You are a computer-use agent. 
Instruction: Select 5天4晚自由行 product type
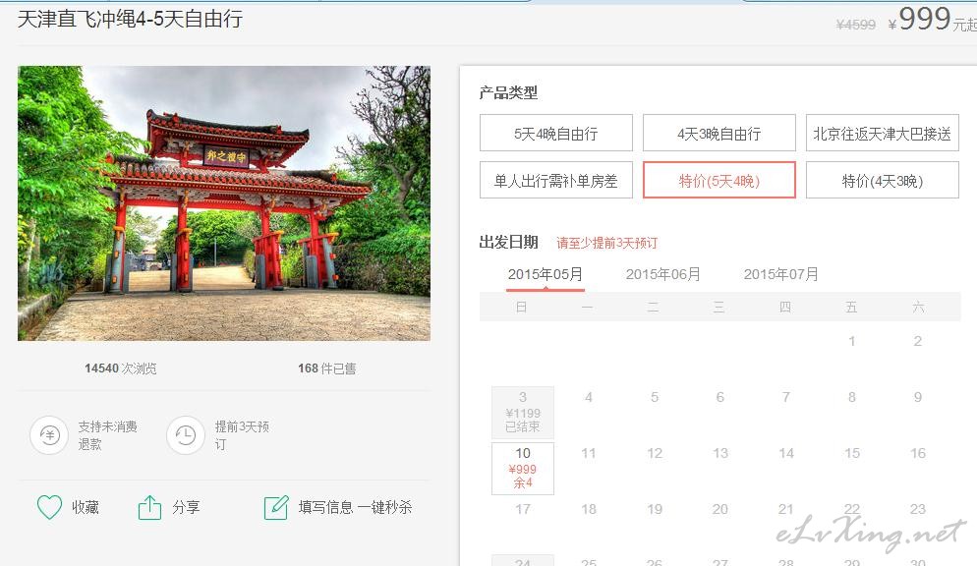(555, 133)
